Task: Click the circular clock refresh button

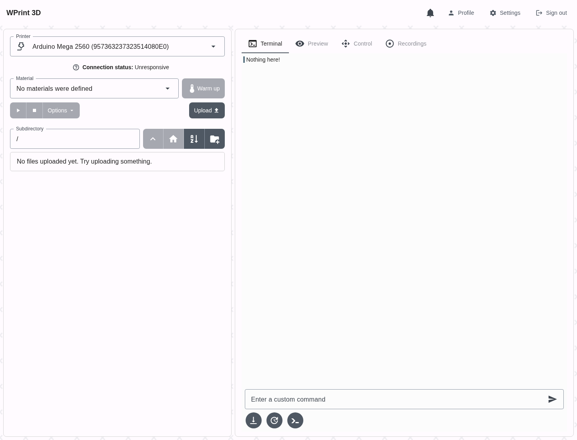Action: coord(274,420)
